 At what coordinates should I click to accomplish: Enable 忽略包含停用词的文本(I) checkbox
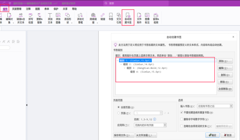[181, 126]
